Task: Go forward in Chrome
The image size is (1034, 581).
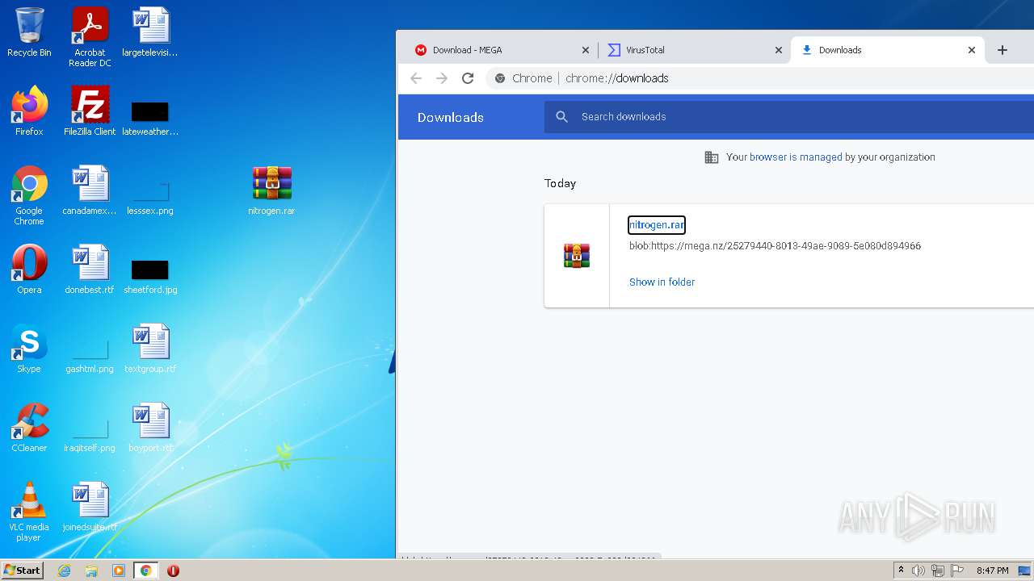Action: click(x=442, y=78)
